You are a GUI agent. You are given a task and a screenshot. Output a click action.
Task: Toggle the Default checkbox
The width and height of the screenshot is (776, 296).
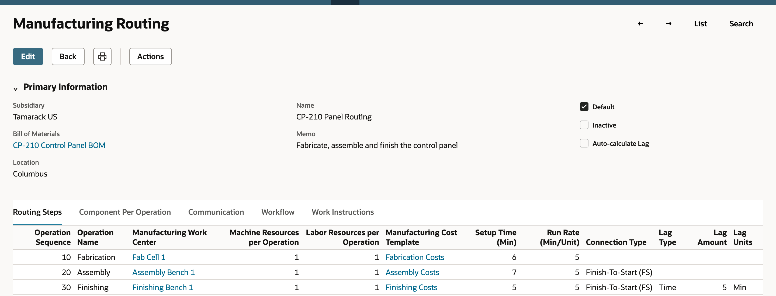pos(584,107)
